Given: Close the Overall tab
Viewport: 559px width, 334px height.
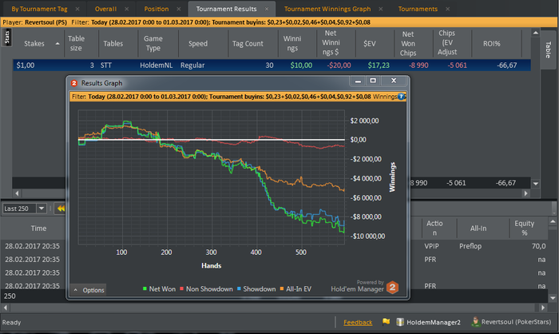Looking at the screenshot, I should point(126,9).
